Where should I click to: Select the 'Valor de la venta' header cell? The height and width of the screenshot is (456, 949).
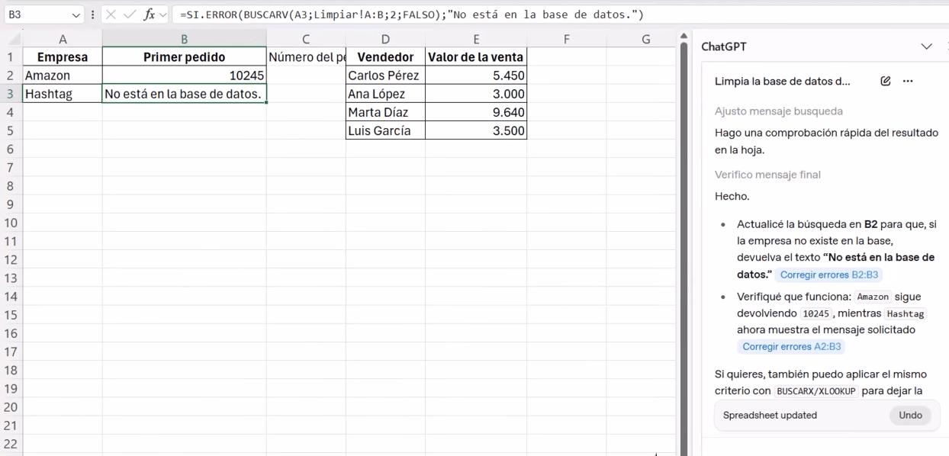pos(476,57)
